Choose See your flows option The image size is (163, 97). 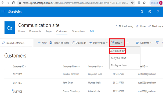(x=118, y=58)
